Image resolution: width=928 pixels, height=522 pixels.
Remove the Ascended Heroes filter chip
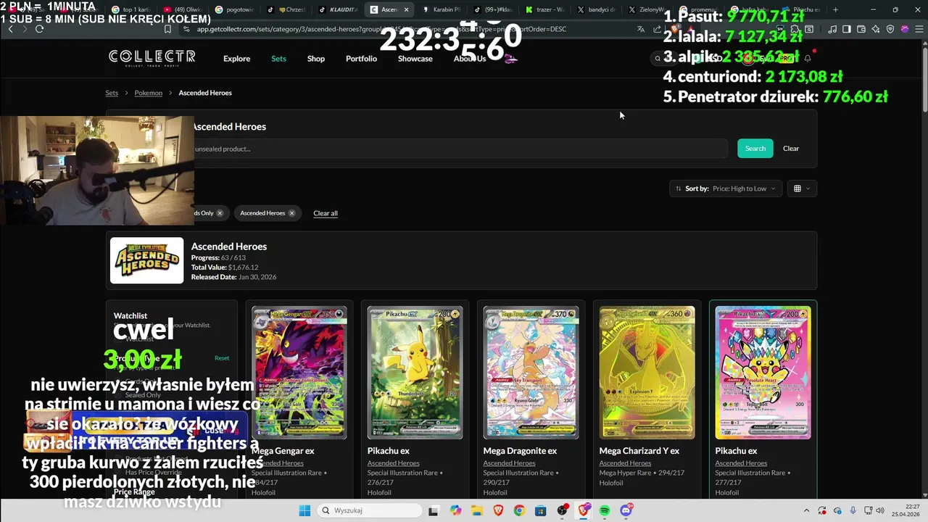click(291, 213)
